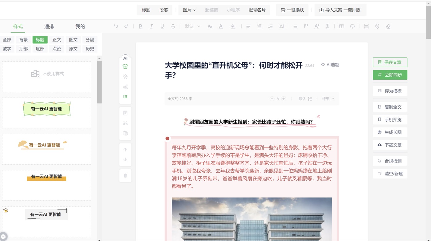Image resolution: width=431 pixels, height=241 pixels.
Task: Open the background fill color picker
Action: 233,26
